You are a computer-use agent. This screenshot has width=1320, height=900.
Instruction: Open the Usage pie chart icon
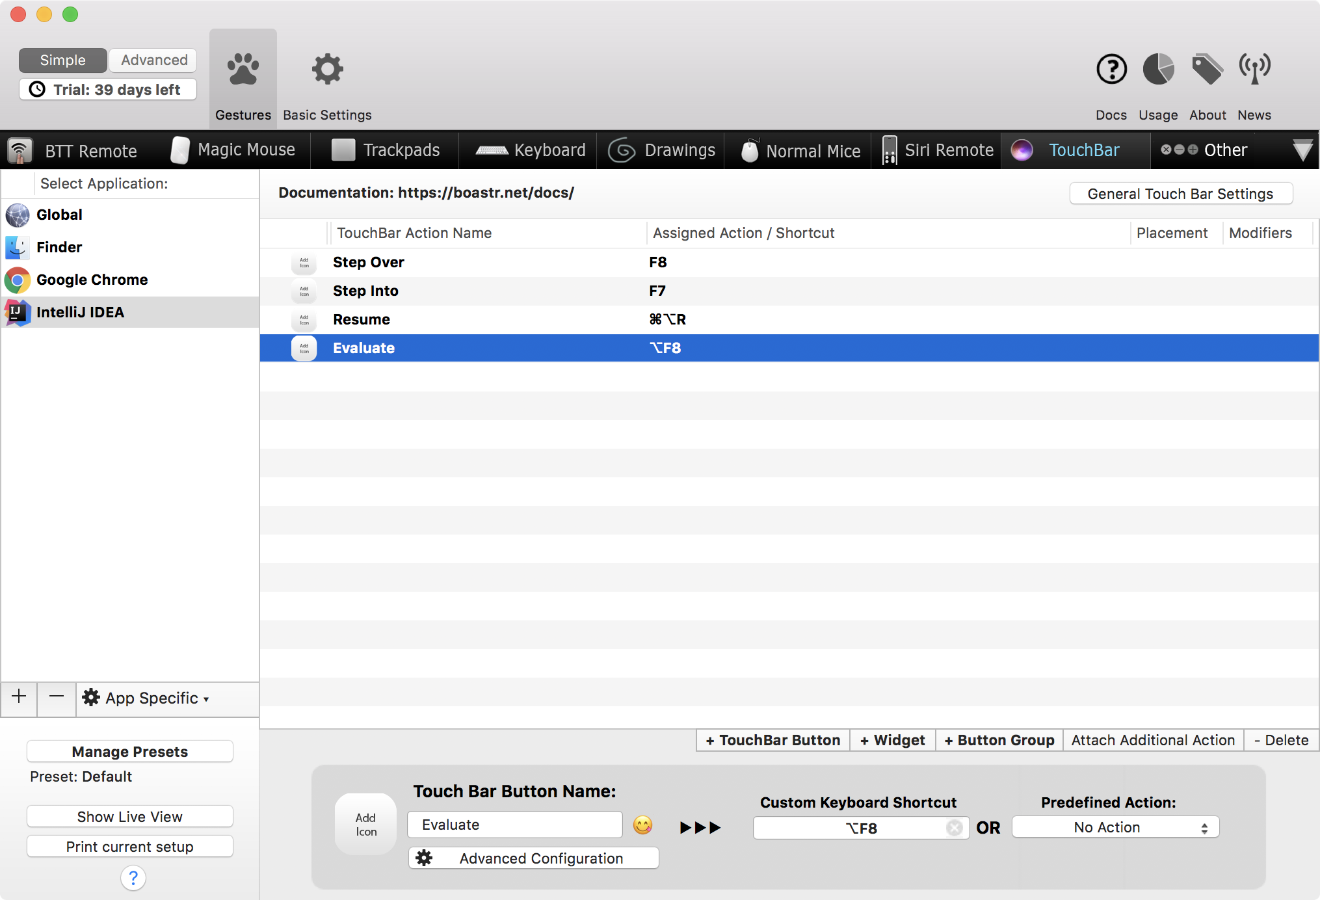[x=1158, y=70]
